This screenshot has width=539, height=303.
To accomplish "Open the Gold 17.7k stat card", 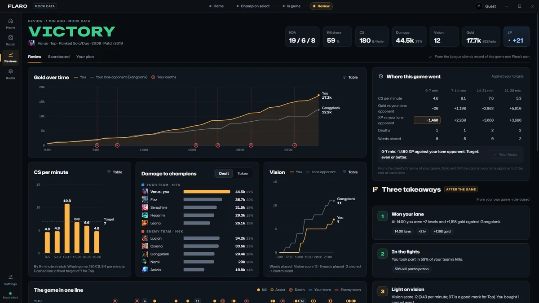I will 481,37.
